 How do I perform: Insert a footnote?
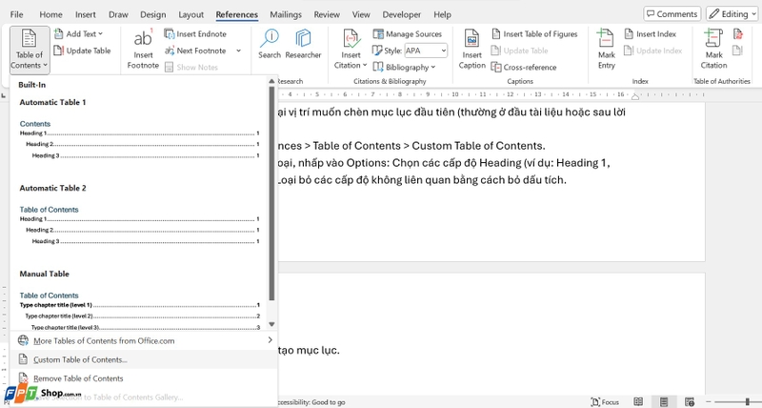(x=143, y=50)
